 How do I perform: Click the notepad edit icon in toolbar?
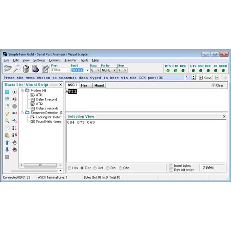45,69
